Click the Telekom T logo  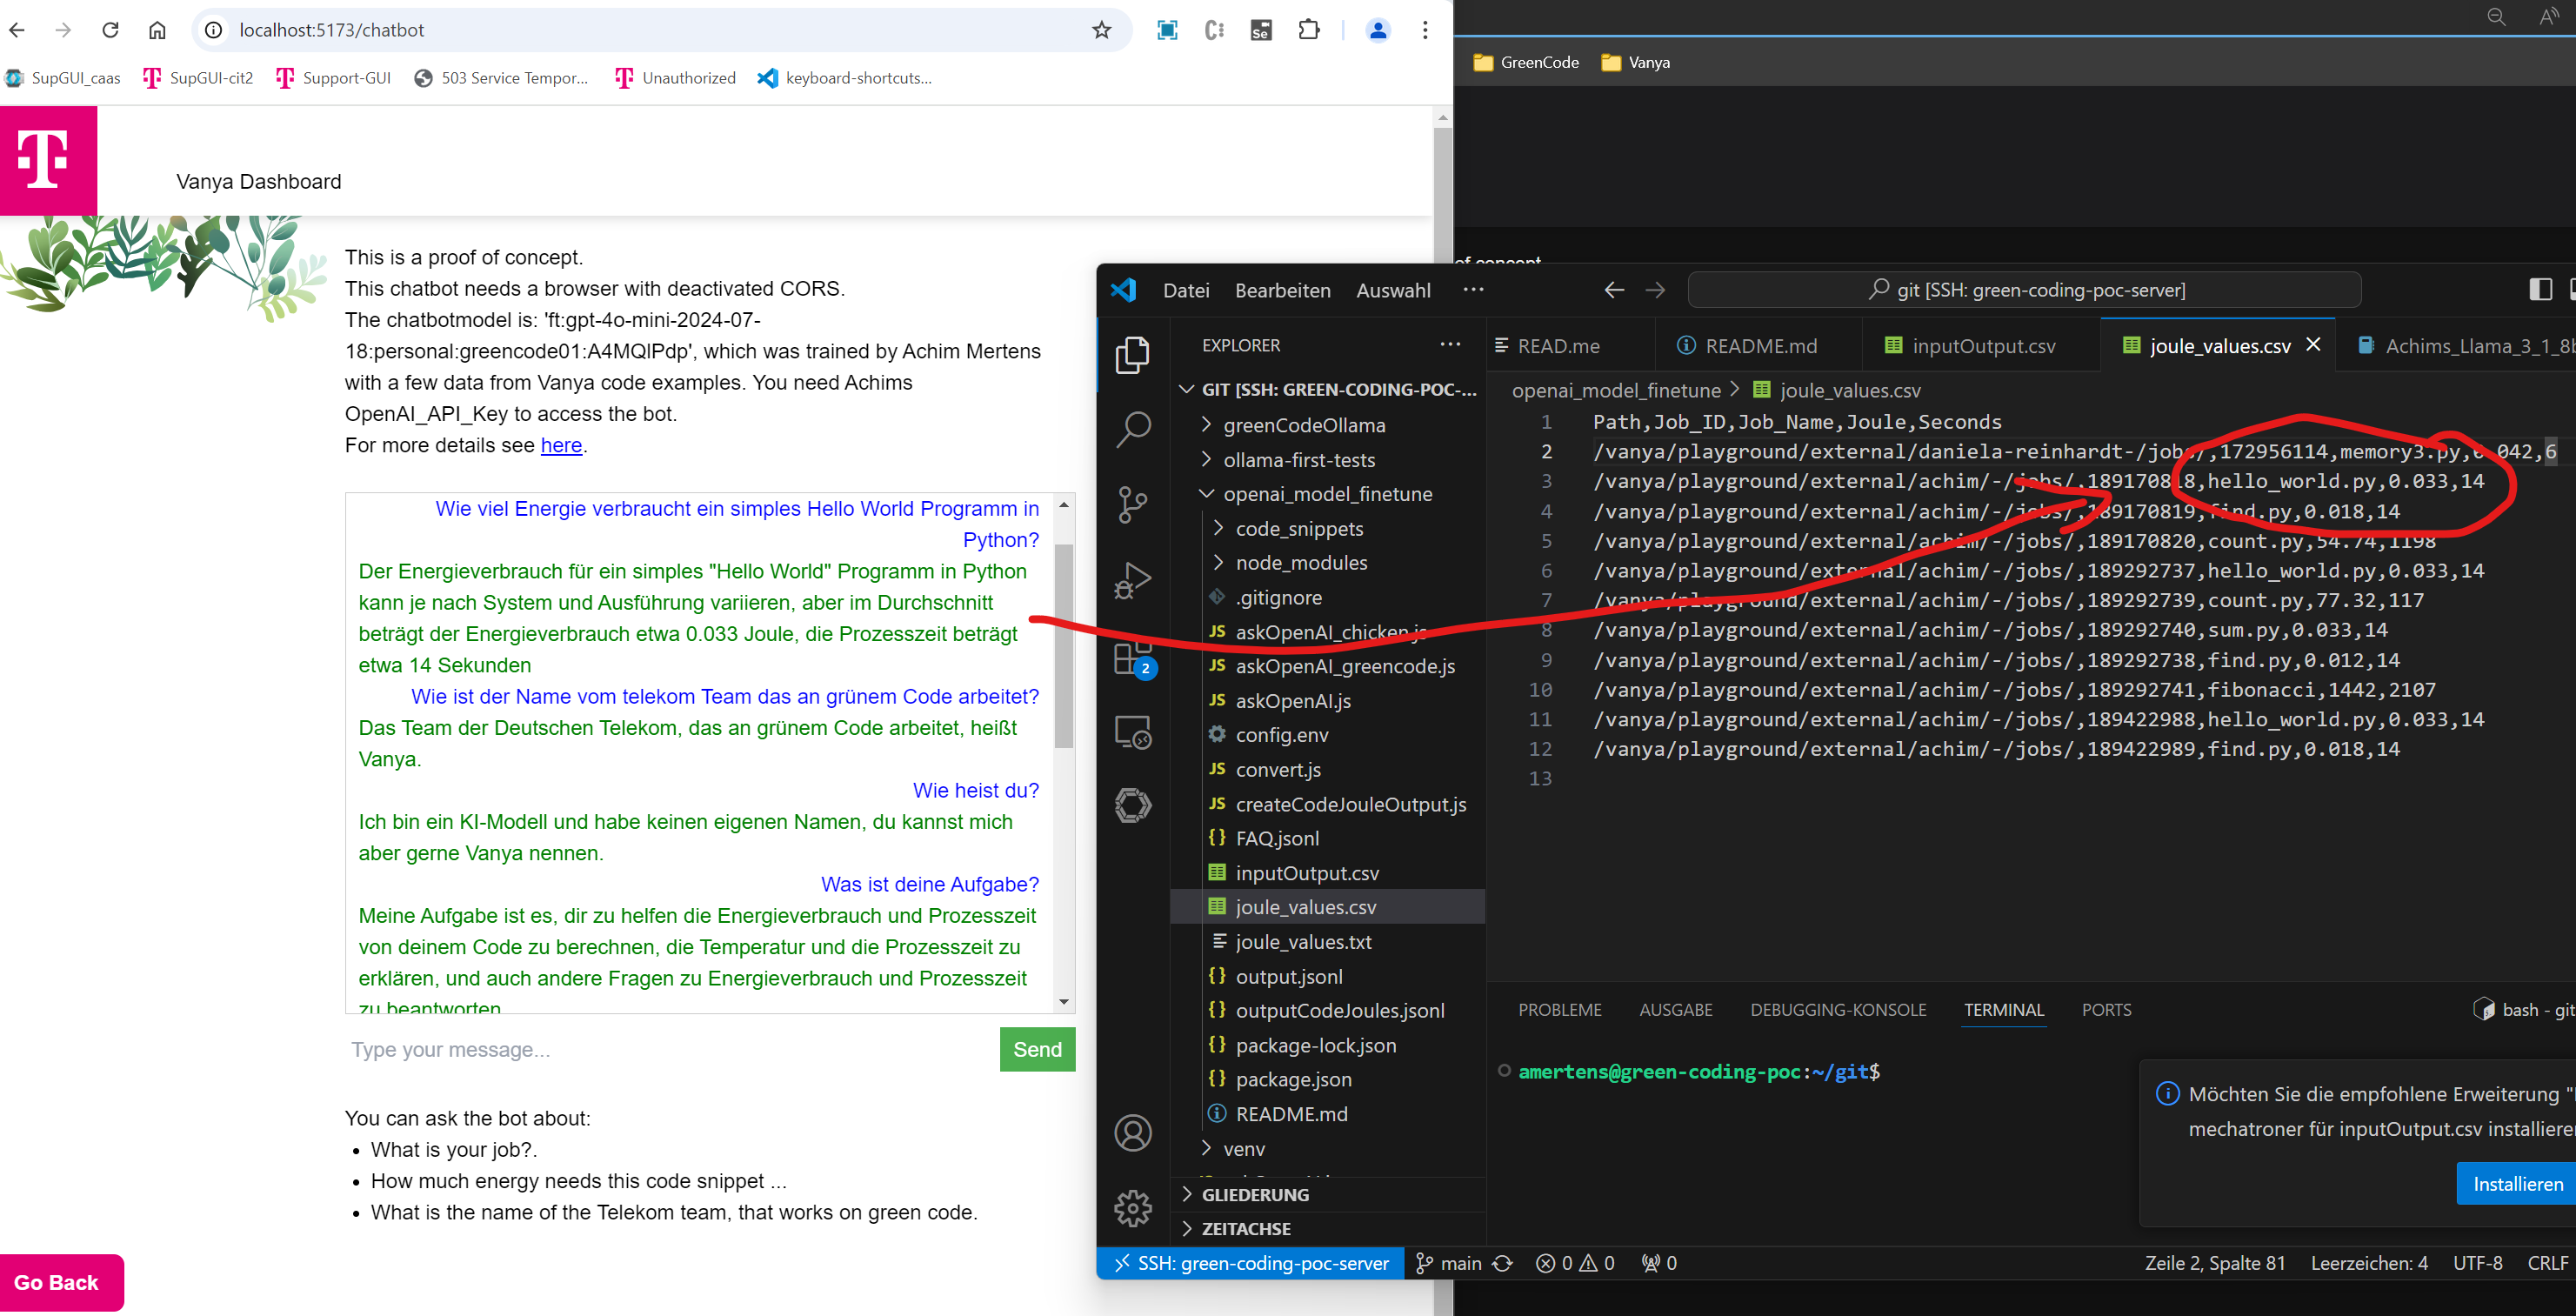click(x=48, y=160)
